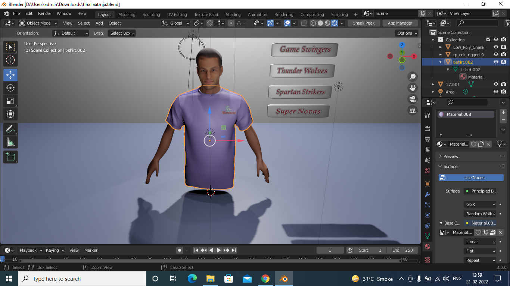Open the Render menu
510x286 pixels.
[x=44, y=13]
